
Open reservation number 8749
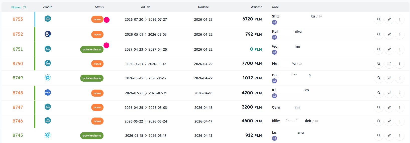18,78
